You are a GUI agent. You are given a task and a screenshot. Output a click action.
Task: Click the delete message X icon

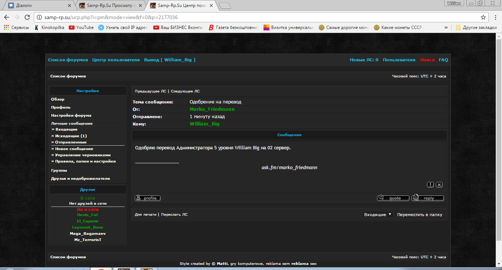coord(439,185)
